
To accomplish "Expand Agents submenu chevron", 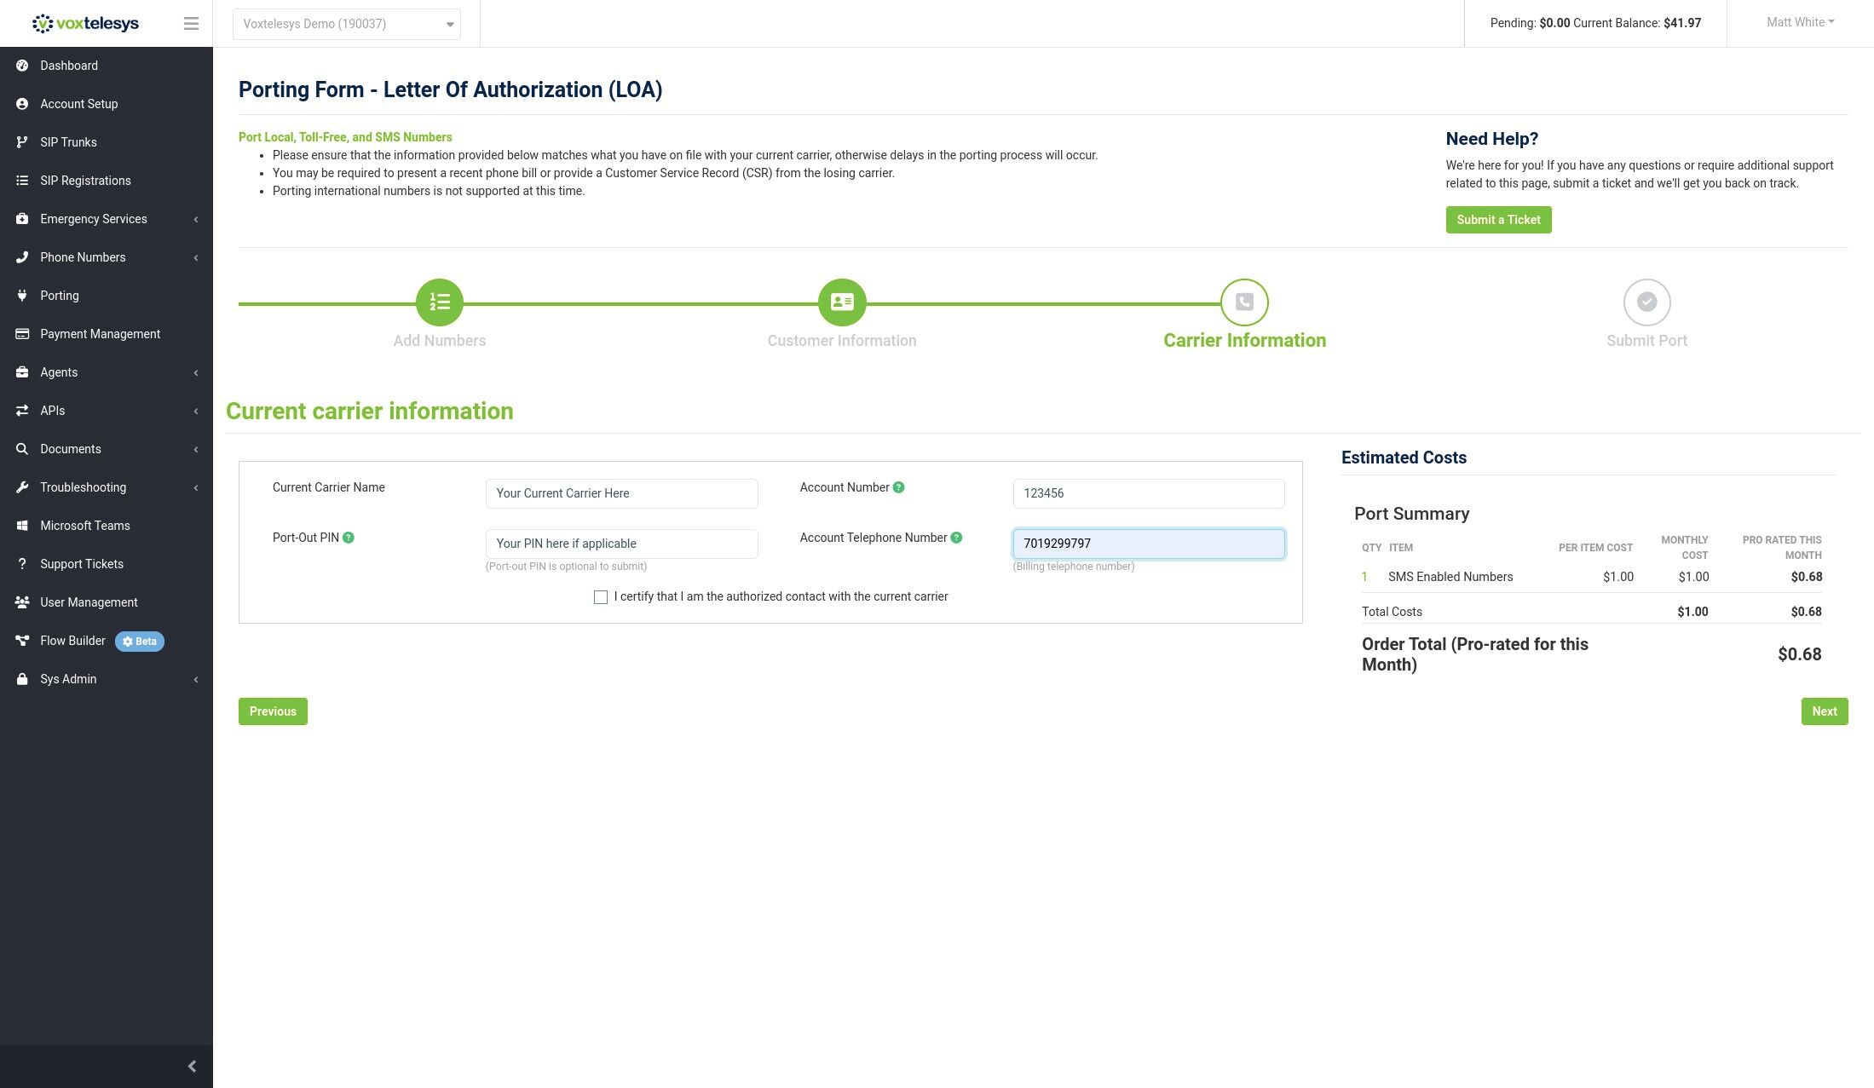I will pyautogui.click(x=196, y=373).
